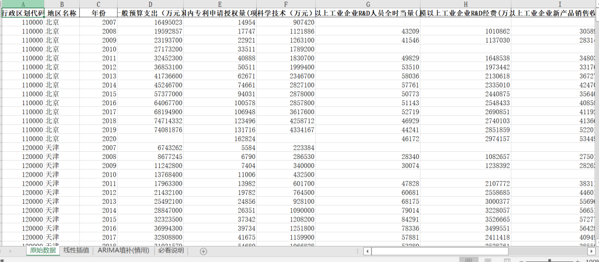Select cell with value 45246700

(150, 85)
